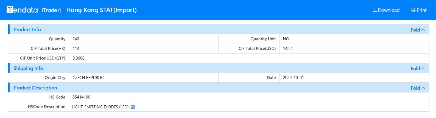Select the CIF Total Price(HK) value 113
The width and height of the screenshot is (436, 118).
76,49
